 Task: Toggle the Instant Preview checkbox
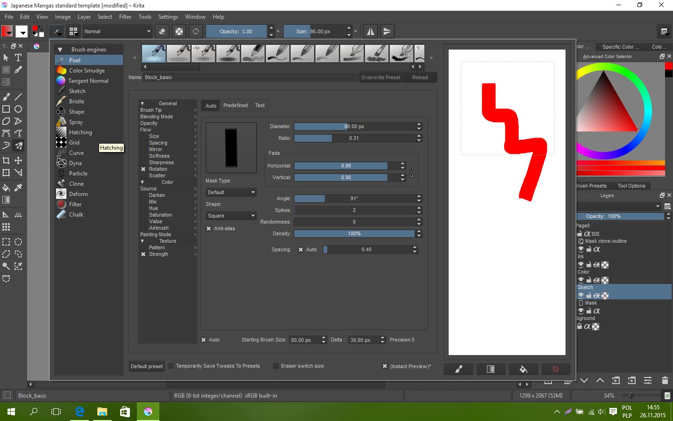(x=385, y=366)
